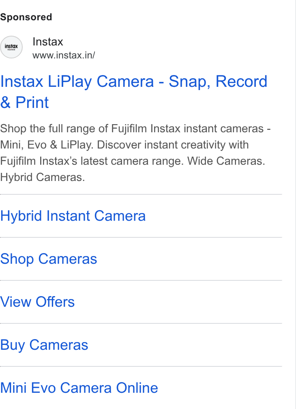The image size is (296, 409).
Task: Click "Wide Cameras." text in description
Action: pos(226,161)
